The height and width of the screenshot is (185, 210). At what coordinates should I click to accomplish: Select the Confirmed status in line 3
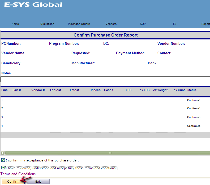[x=194, y=117]
